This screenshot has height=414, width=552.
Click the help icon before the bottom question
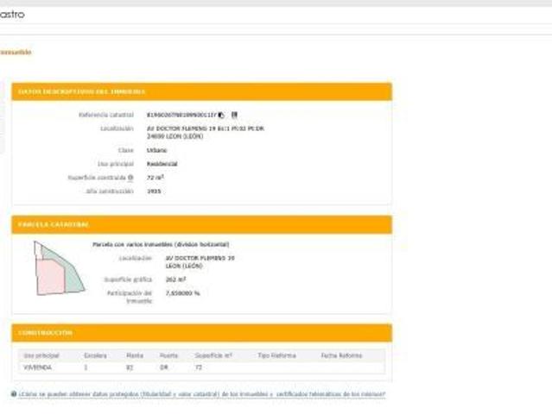(14, 394)
